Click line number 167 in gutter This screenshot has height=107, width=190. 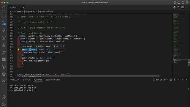[x=12, y=36]
